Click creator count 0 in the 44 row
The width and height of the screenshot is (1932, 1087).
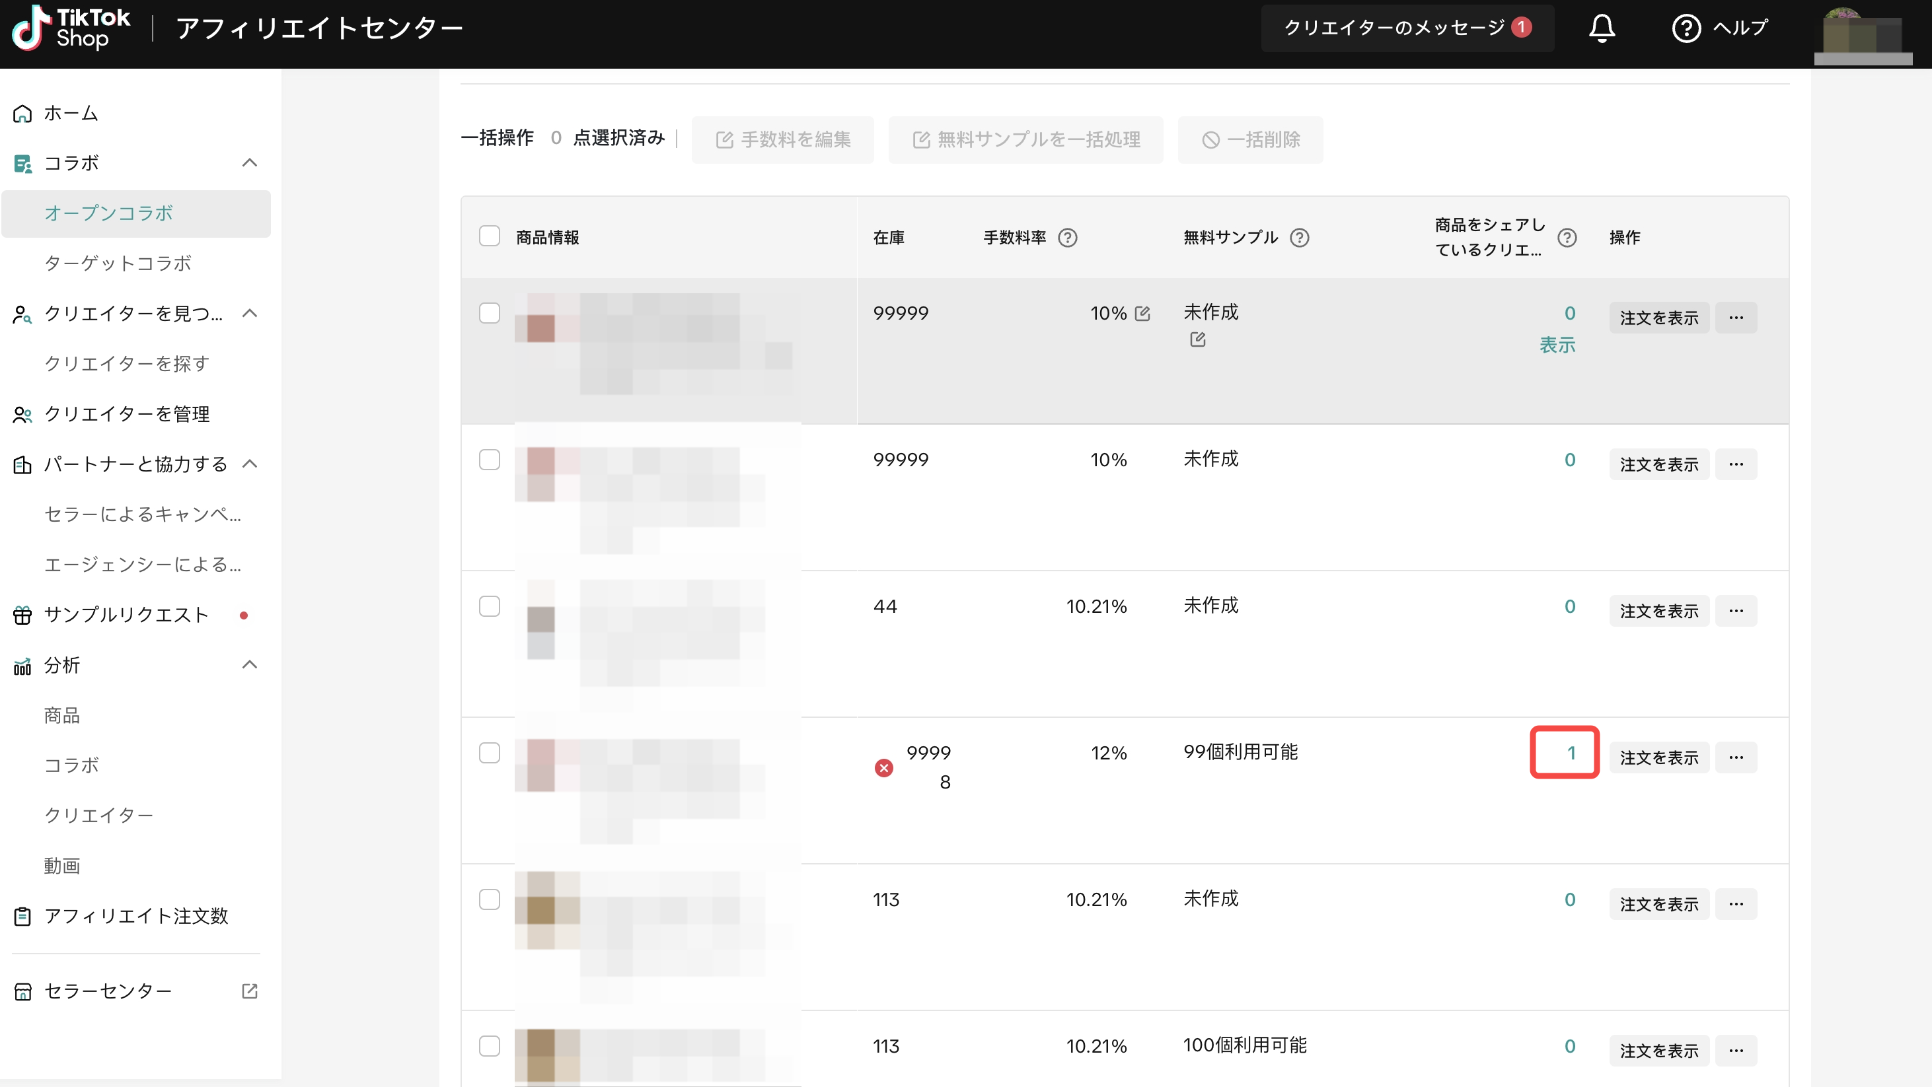click(1570, 606)
